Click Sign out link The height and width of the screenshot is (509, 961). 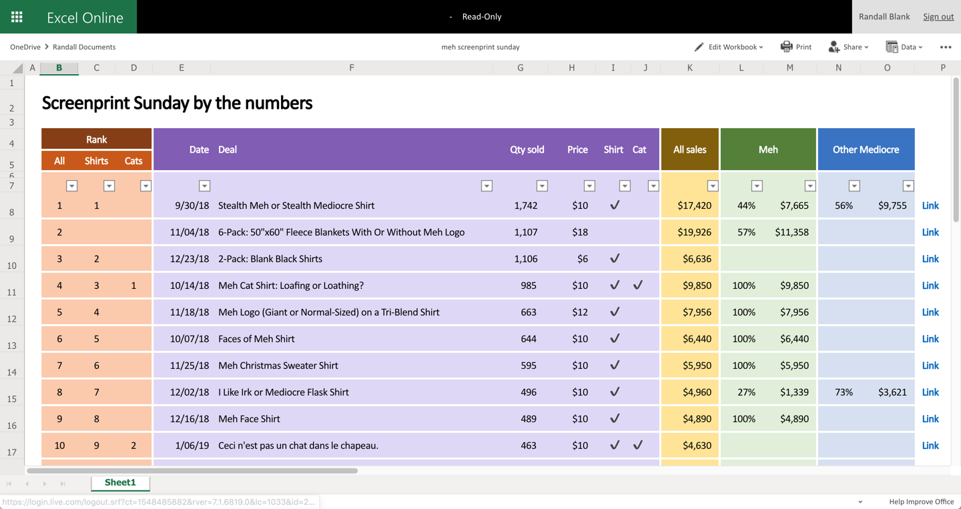coord(938,17)
